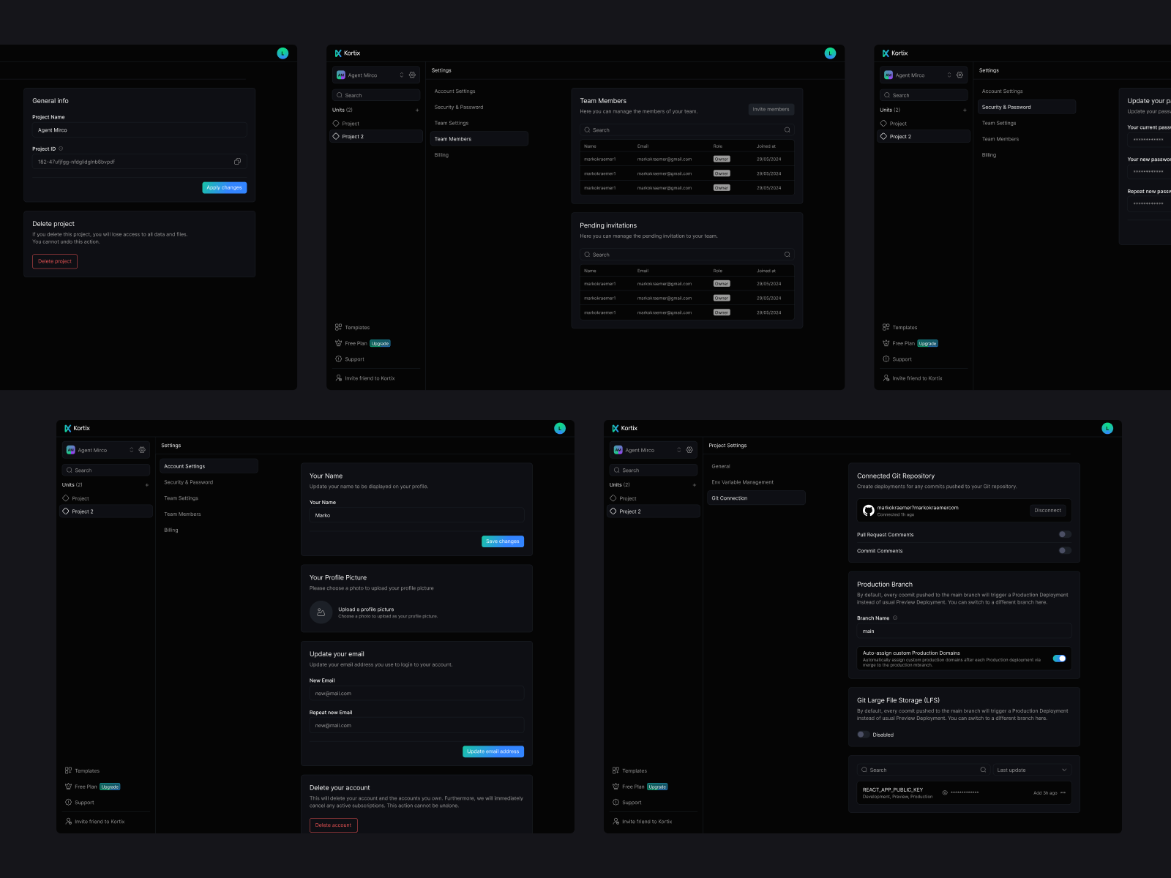Turn on Commit Comments

1064,550
